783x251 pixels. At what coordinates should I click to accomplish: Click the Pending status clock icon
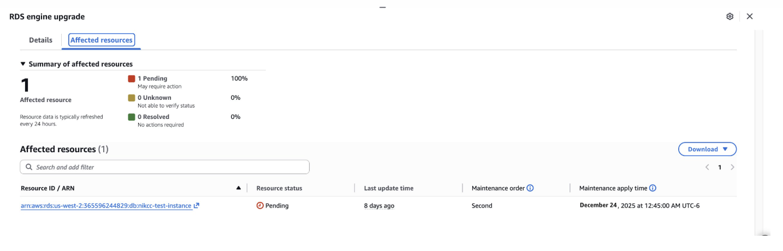[260, 206]
